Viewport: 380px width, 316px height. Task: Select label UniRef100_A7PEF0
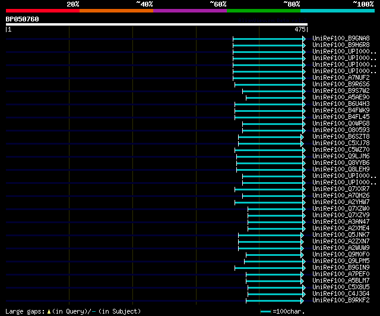coord(341,274)
